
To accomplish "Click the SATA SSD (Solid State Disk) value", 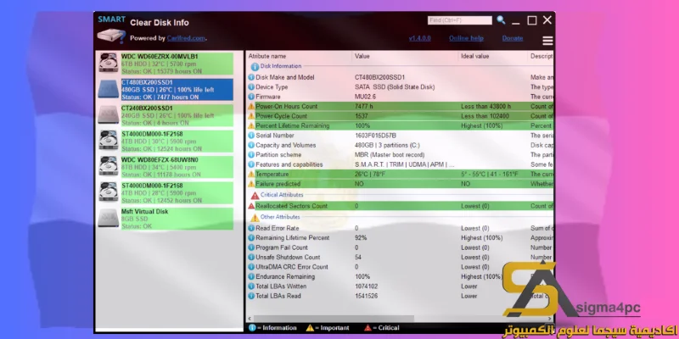I will [395, 87].
